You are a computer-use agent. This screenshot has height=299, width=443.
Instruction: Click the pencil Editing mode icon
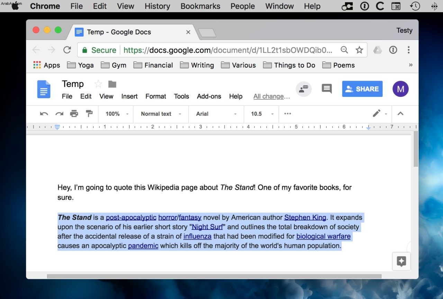pyautogui.click(x=377, y=113)
